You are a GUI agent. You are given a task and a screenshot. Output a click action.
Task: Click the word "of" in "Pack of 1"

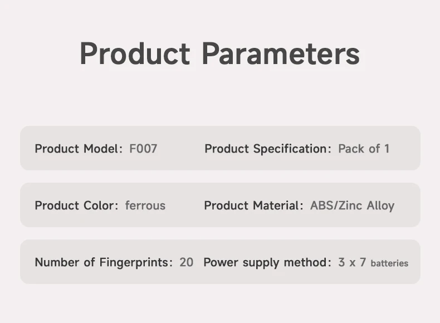click(x=374, y=149)
